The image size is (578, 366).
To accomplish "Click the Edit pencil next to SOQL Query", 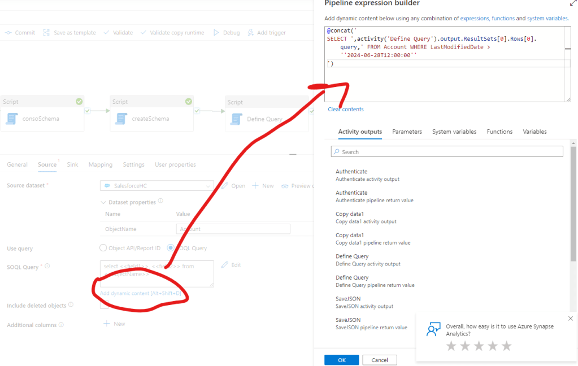I will [x=224, y=265].
